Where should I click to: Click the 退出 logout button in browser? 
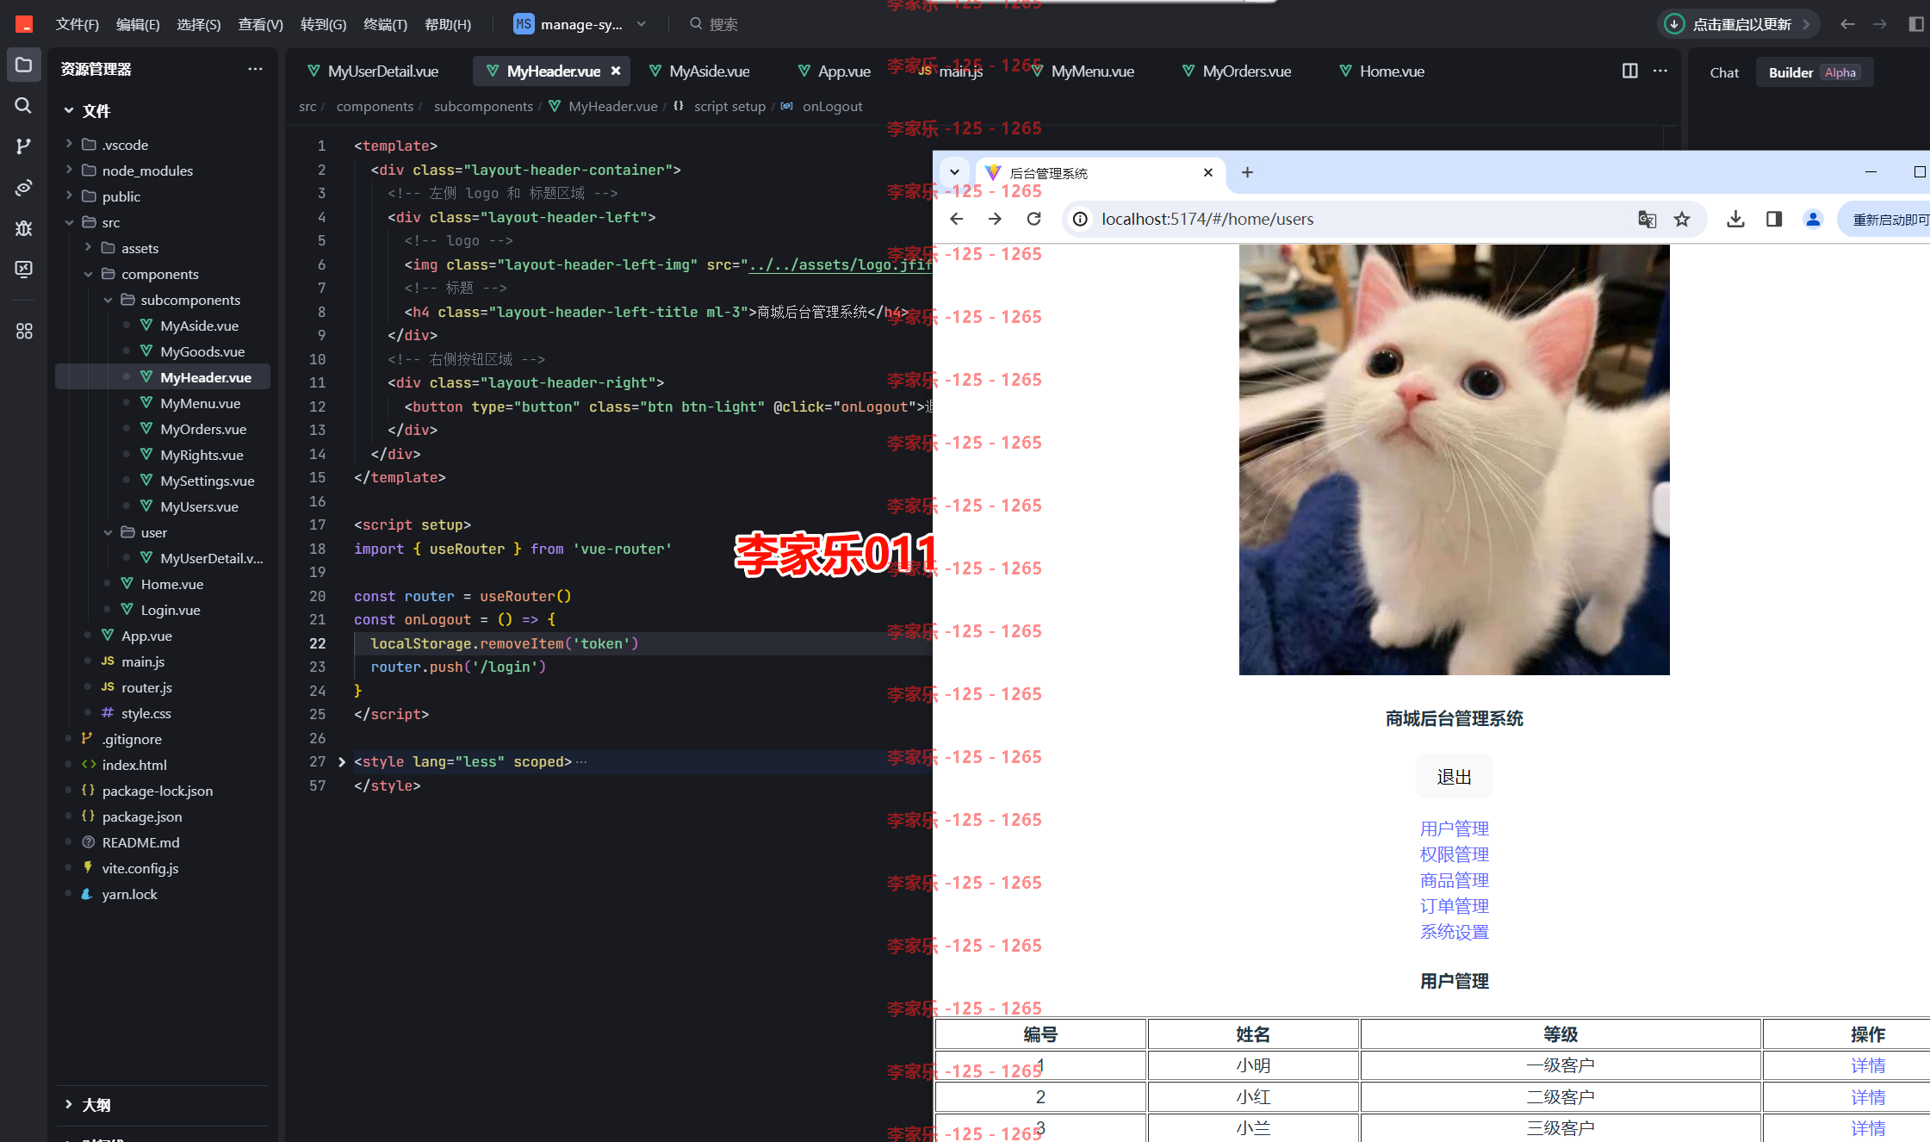[1454, 777]
